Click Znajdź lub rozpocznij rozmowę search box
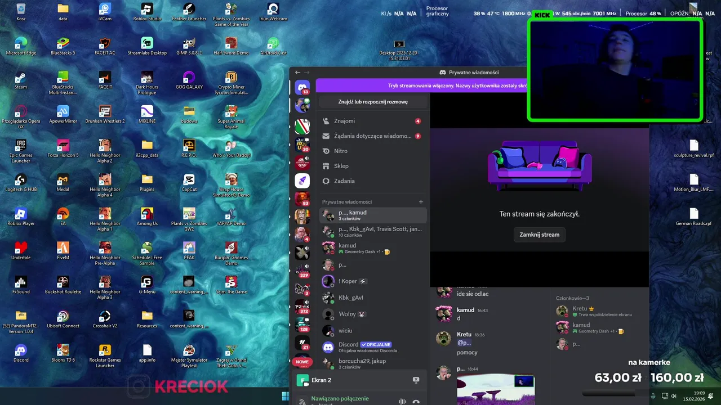 373,102
